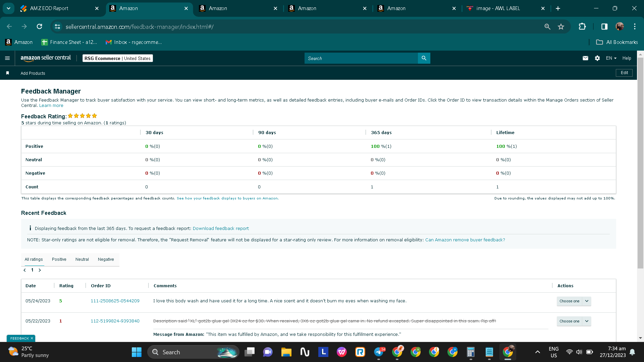Open the Chrome extensions puzzle icon

pyautogui.click(x=582, y=26)
